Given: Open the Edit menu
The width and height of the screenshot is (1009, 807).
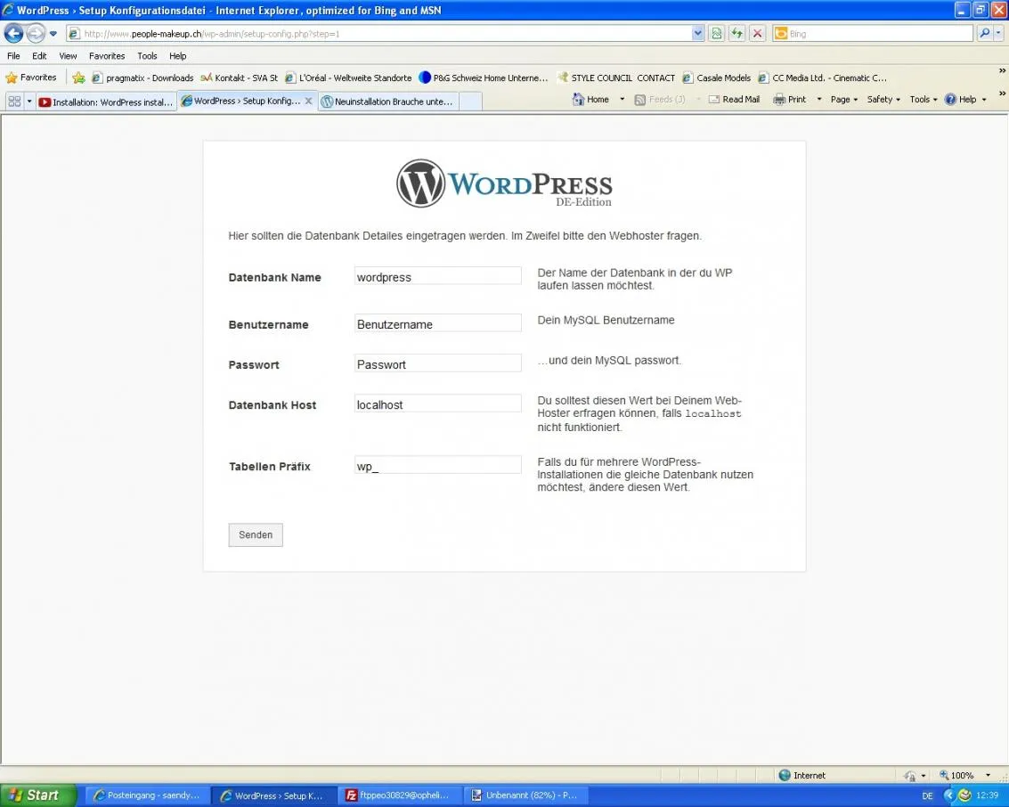Looking at the screenshot, I should coord(39,56).
